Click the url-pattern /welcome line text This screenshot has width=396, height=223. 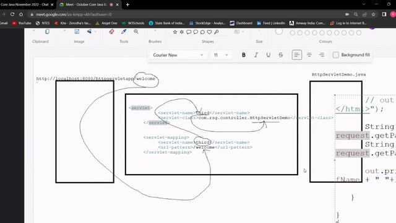tap(205, 147)
